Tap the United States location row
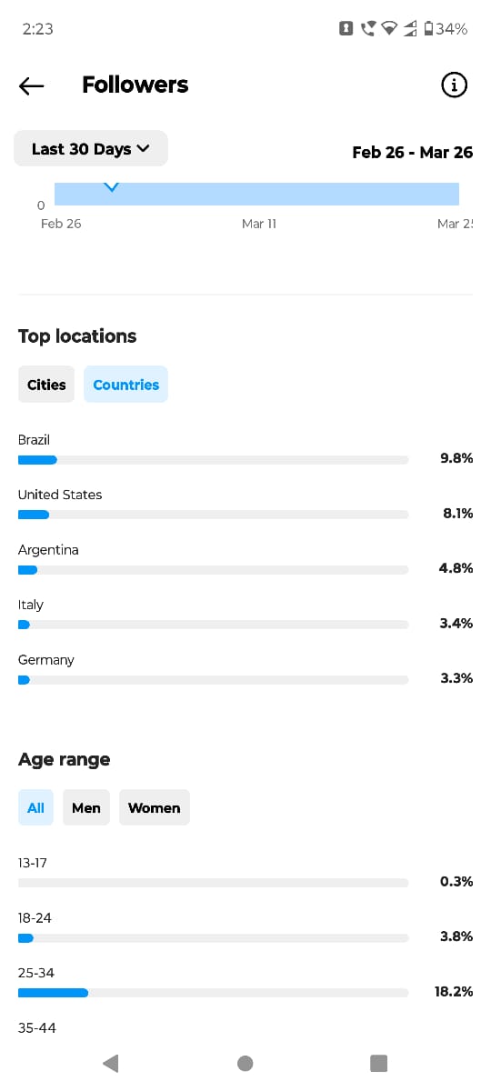 (x=245, y=505)
